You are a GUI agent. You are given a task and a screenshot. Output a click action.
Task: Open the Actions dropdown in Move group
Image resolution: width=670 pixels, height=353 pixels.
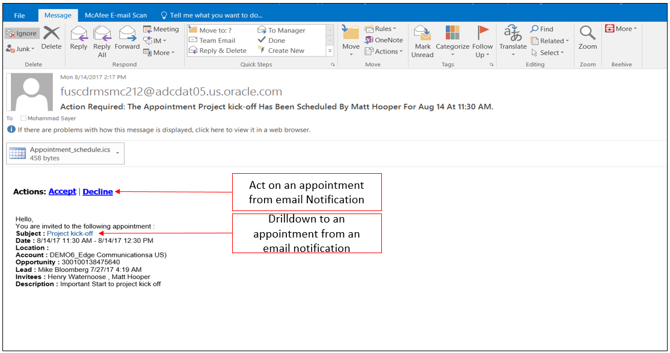point(384,51)
